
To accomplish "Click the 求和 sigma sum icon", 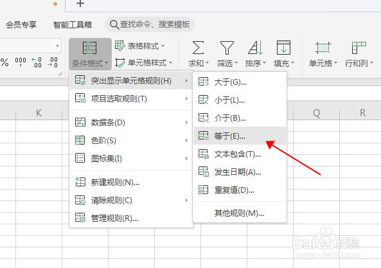I will (x=198, y=48).
